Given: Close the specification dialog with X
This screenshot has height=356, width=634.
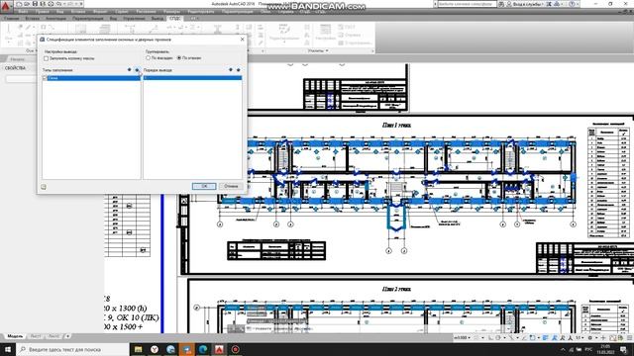Looking at the screenshot, I should click(x=242, y=40).
